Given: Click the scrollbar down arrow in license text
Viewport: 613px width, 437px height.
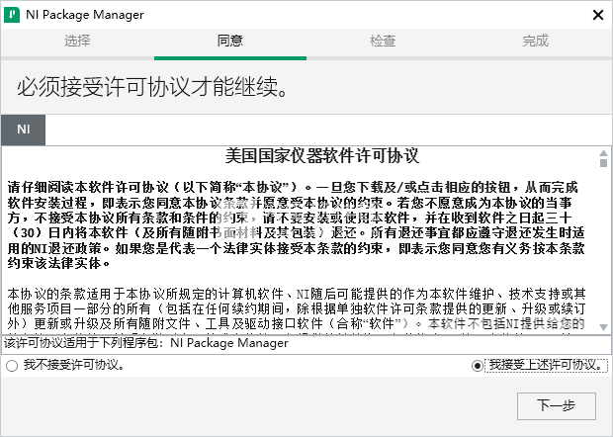Looking at the screenshot, I should pyautogui.click(x=602, y=325).
